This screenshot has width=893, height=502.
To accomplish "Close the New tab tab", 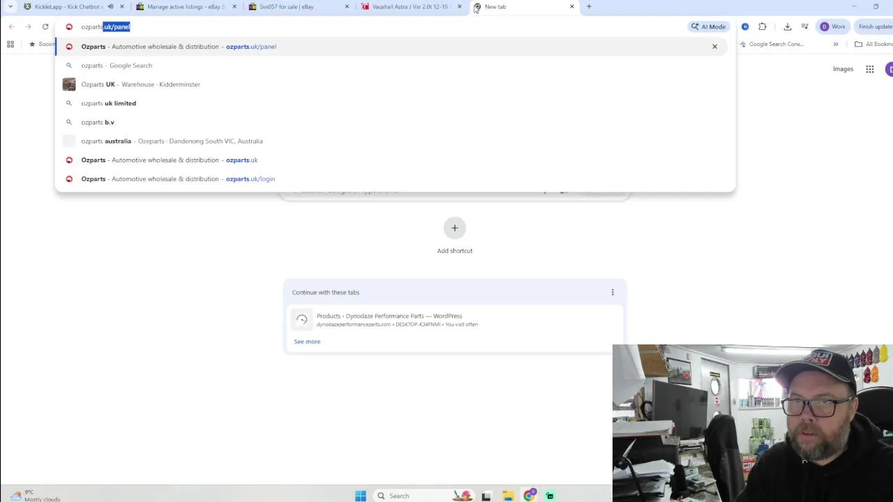I will tap(572, 7).
